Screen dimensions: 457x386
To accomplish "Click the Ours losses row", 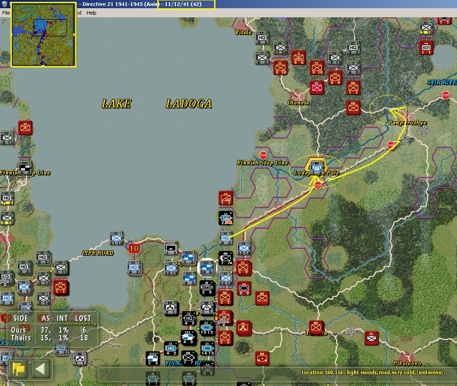I will [x=49, y=330].
